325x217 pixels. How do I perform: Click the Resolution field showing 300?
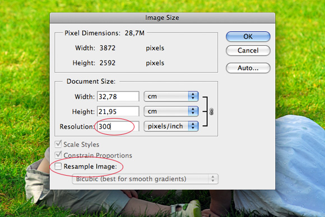tap(118, 126)
